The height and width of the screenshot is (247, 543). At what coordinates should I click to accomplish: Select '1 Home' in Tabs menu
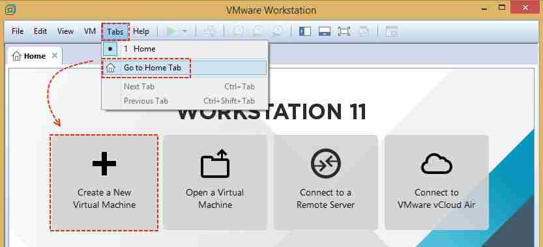tap(184, 49)
